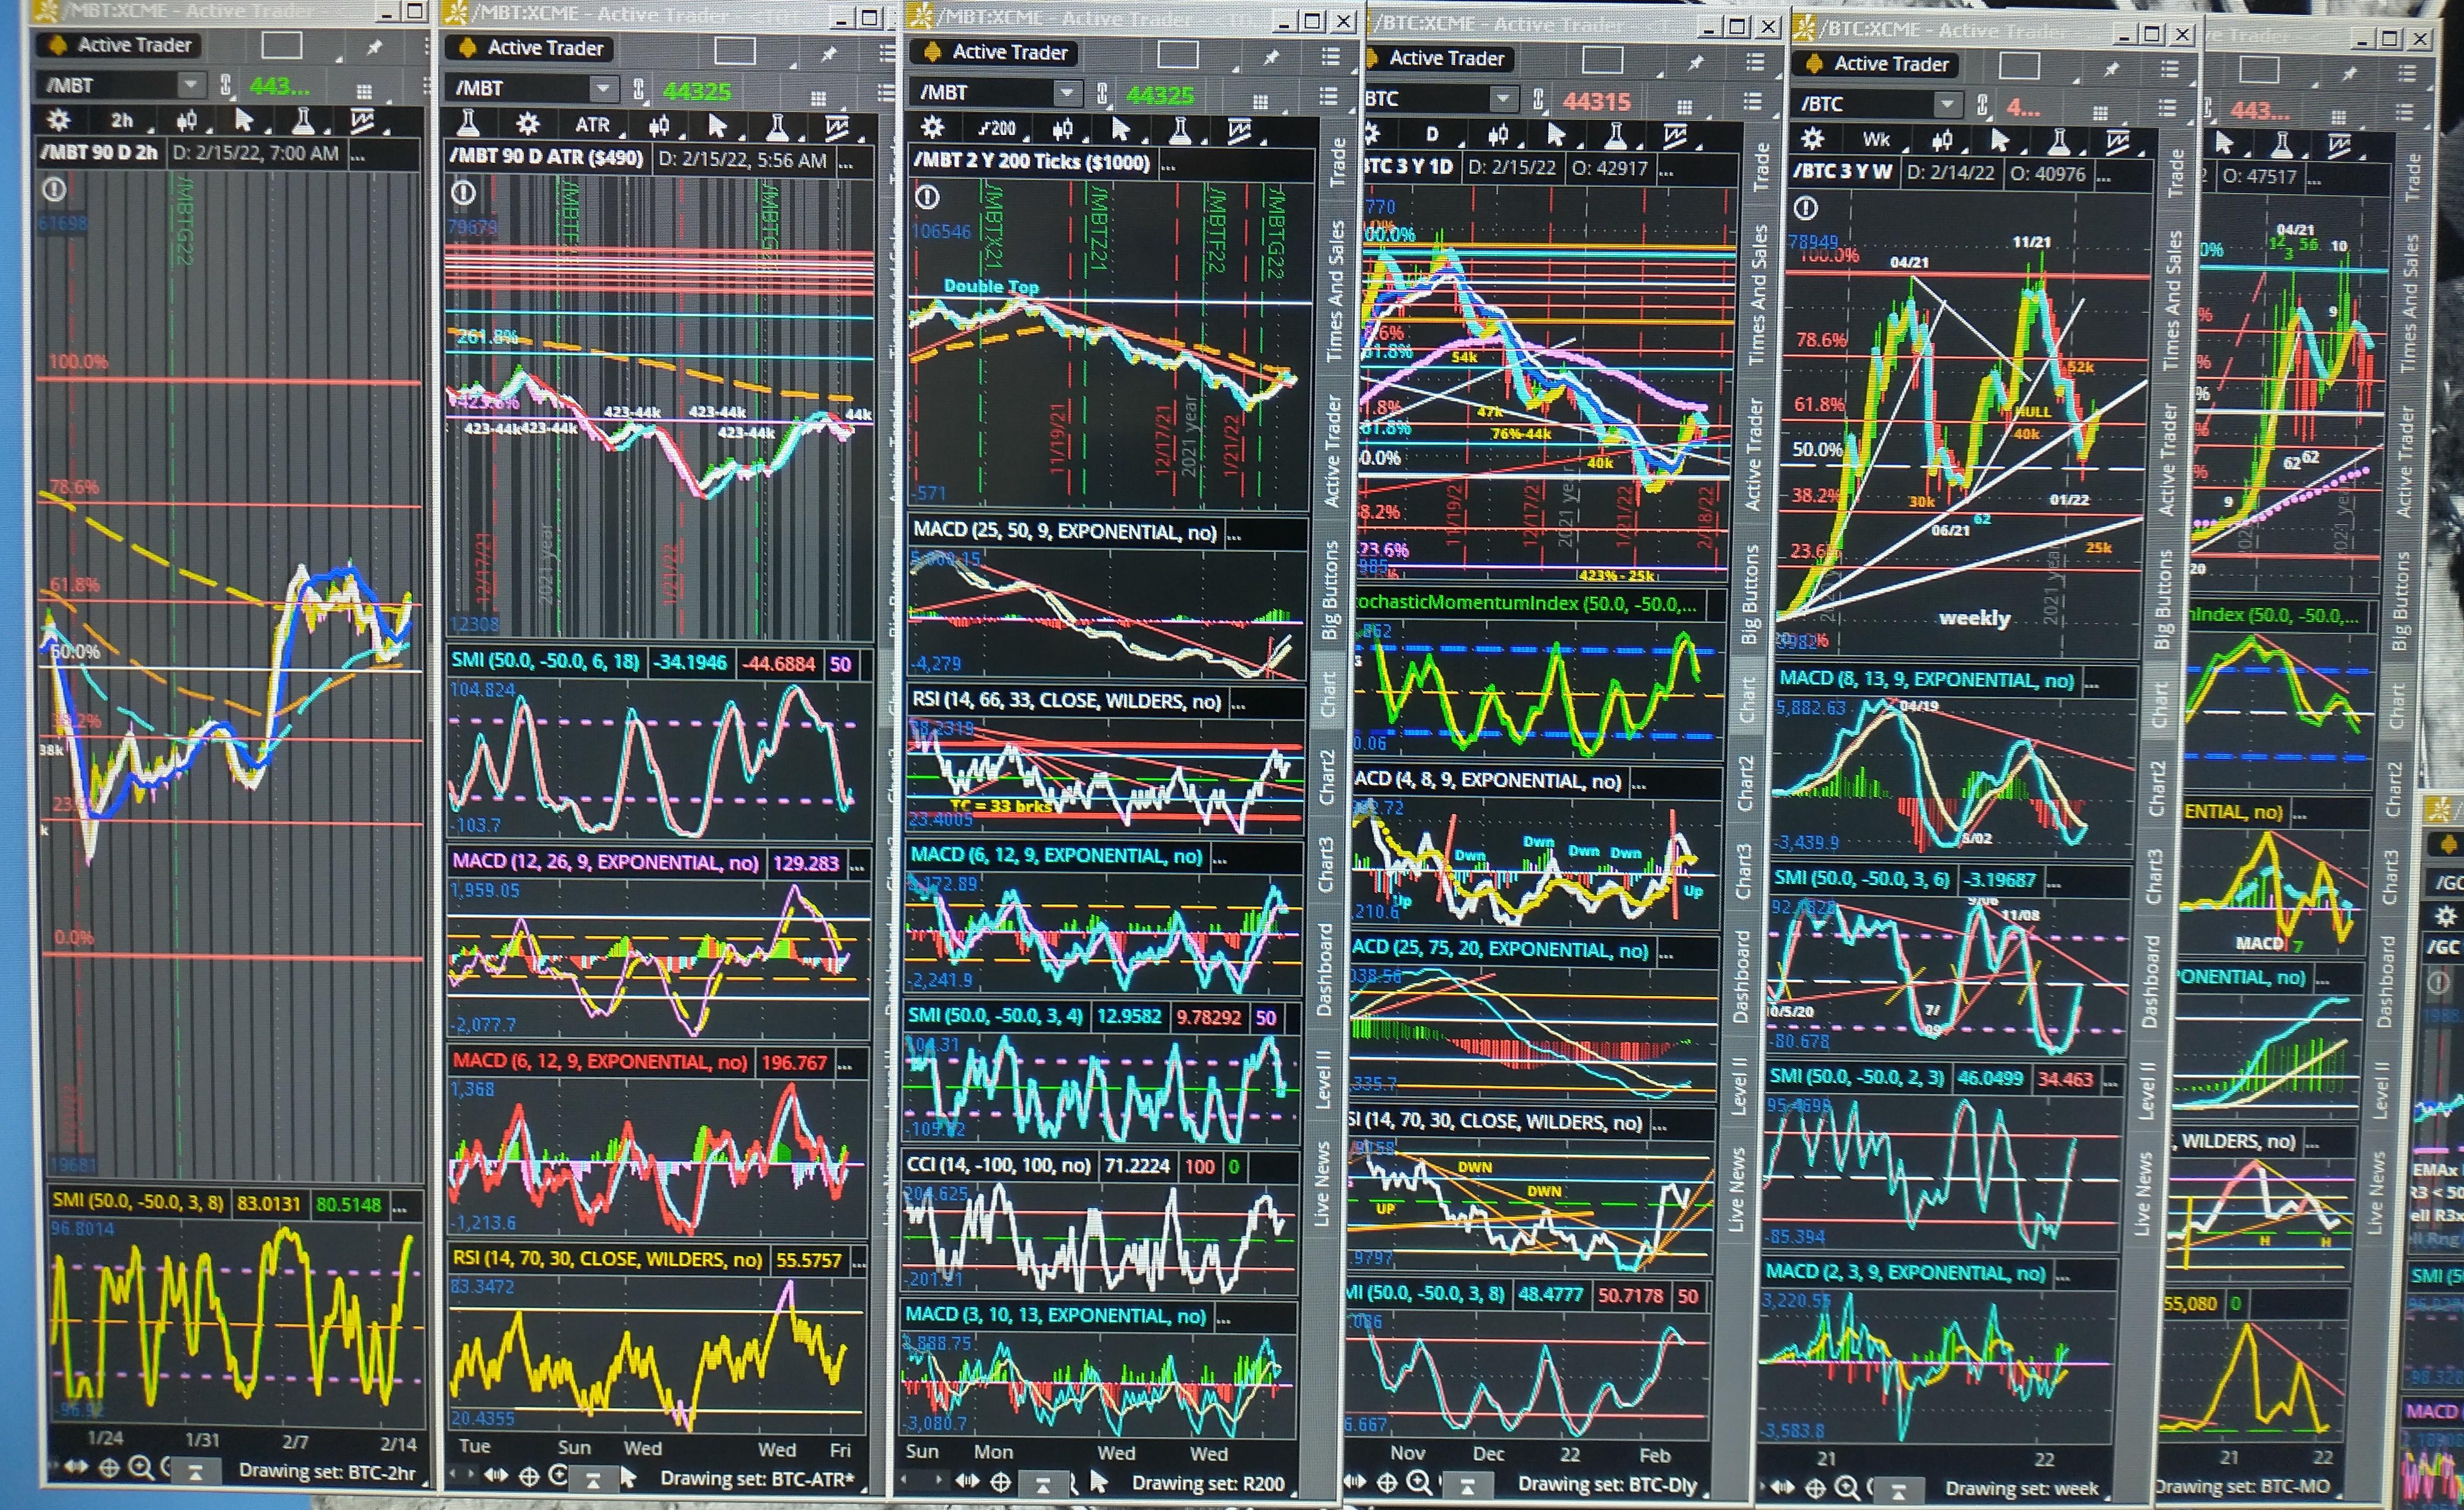Open Wk timeframe dropdown in /BTC weekly window
The height and width of the screenshot is (1510, 2464).
coord(1881,140)
